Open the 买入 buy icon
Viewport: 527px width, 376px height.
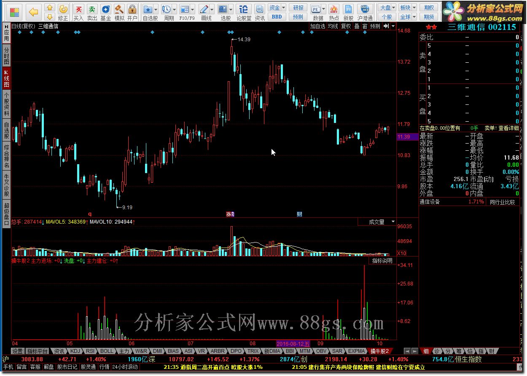(x=78, y=12)
